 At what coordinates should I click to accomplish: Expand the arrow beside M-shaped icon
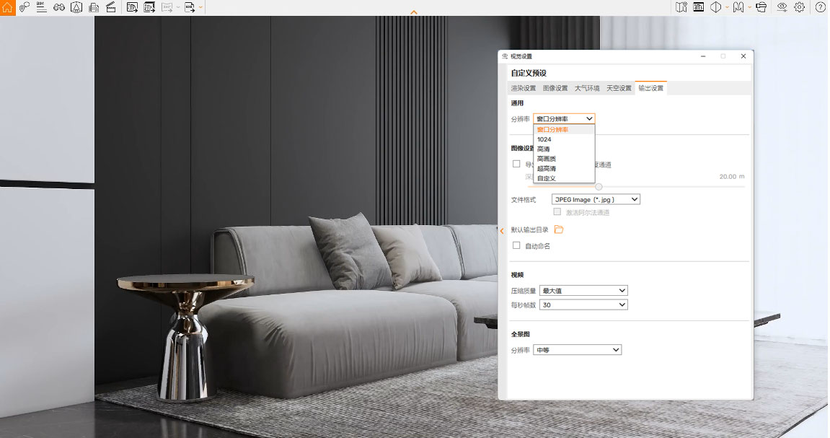pos(749,7)
